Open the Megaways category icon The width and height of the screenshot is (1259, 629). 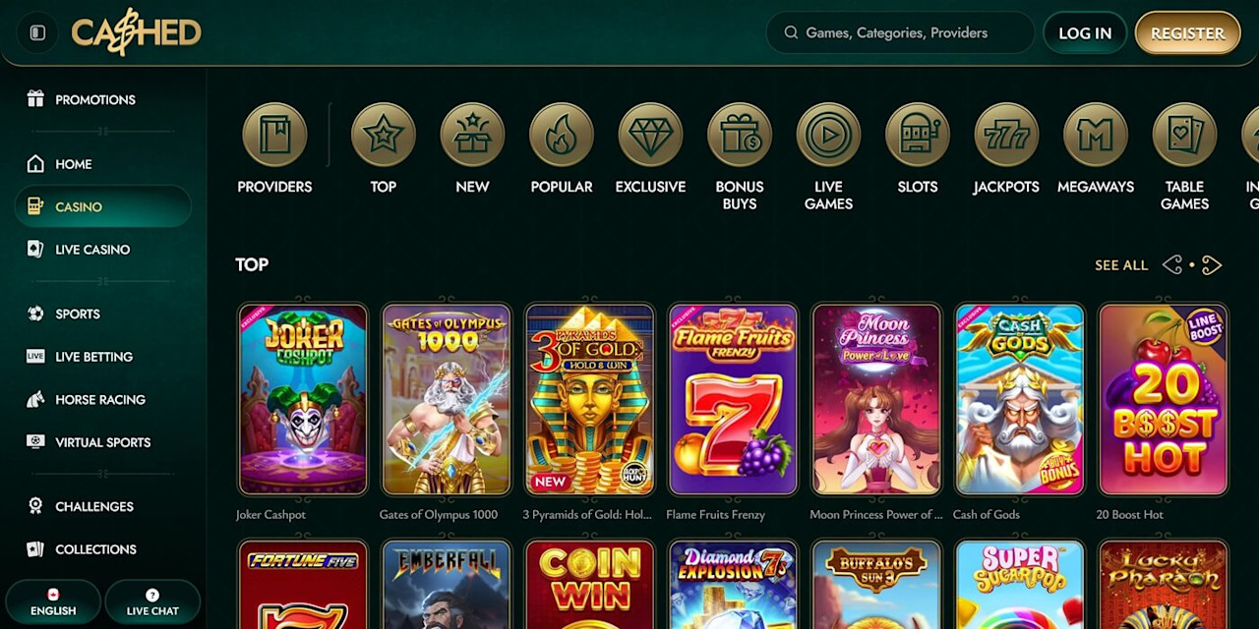[1096, 135]
